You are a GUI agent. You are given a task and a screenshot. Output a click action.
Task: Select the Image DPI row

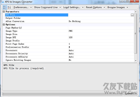70,38
